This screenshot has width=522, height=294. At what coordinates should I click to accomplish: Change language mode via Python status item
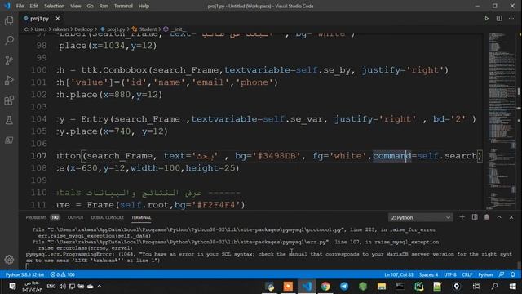485,274
